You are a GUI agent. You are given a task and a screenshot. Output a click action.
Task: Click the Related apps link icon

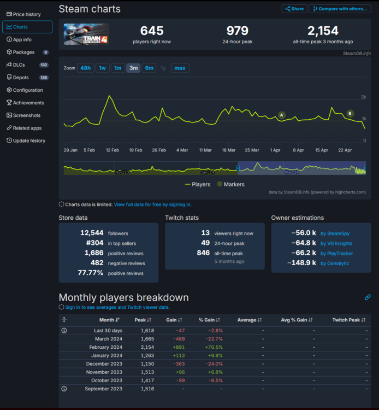coord(9,128)
